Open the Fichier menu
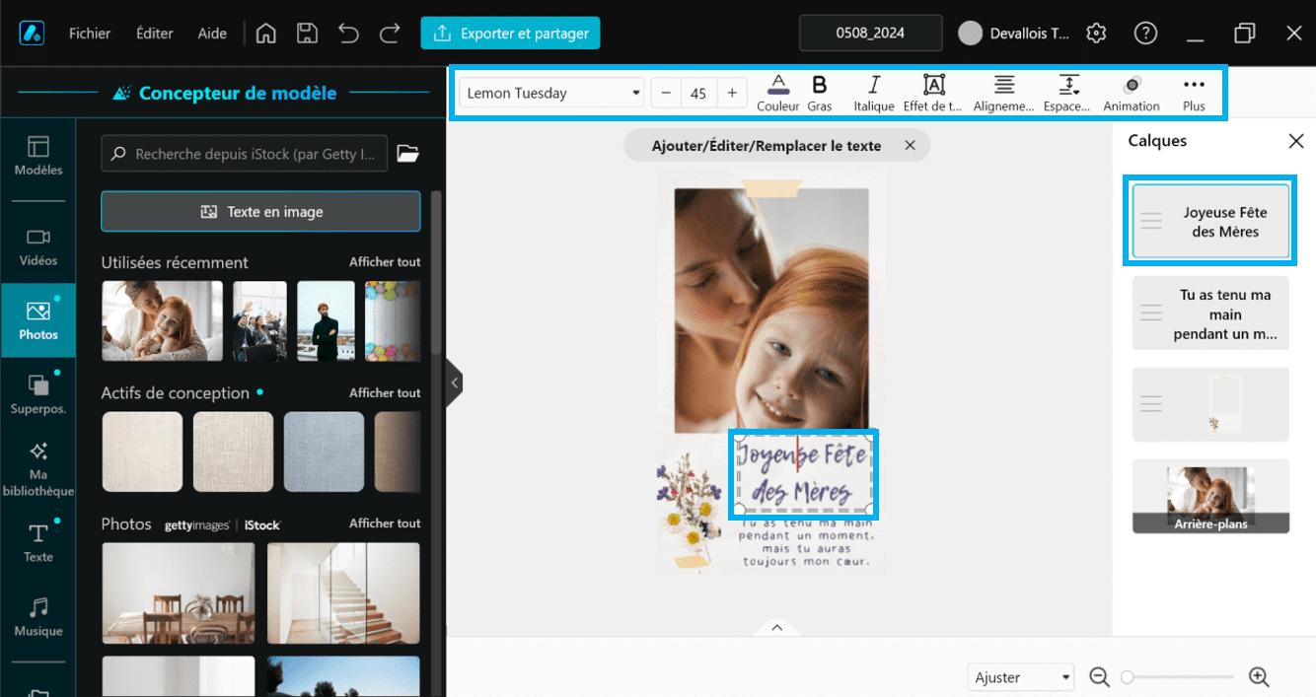Image resolution: width=1316 pixels, height=697 pixels. coord(90,33)
